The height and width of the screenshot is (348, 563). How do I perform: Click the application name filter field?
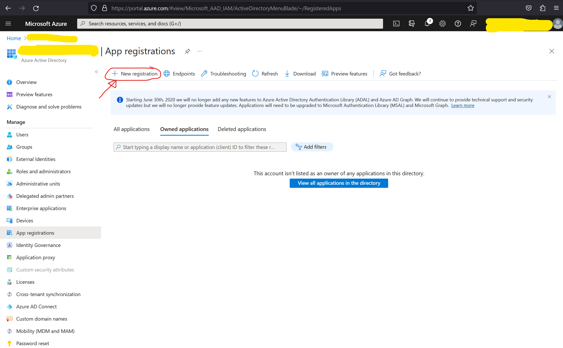(200, 147)
